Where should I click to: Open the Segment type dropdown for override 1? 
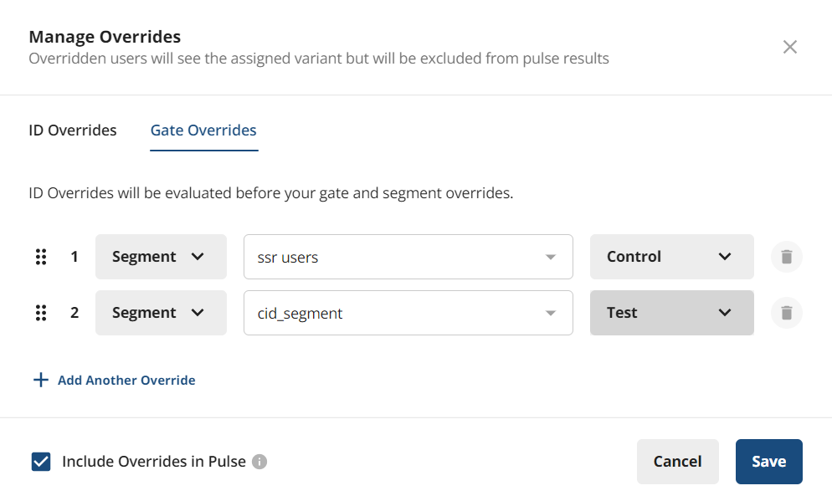(x=161, y=257)
